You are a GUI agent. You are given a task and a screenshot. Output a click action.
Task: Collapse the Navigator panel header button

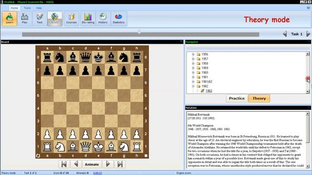pyautogui.click(x=309, y=42)
